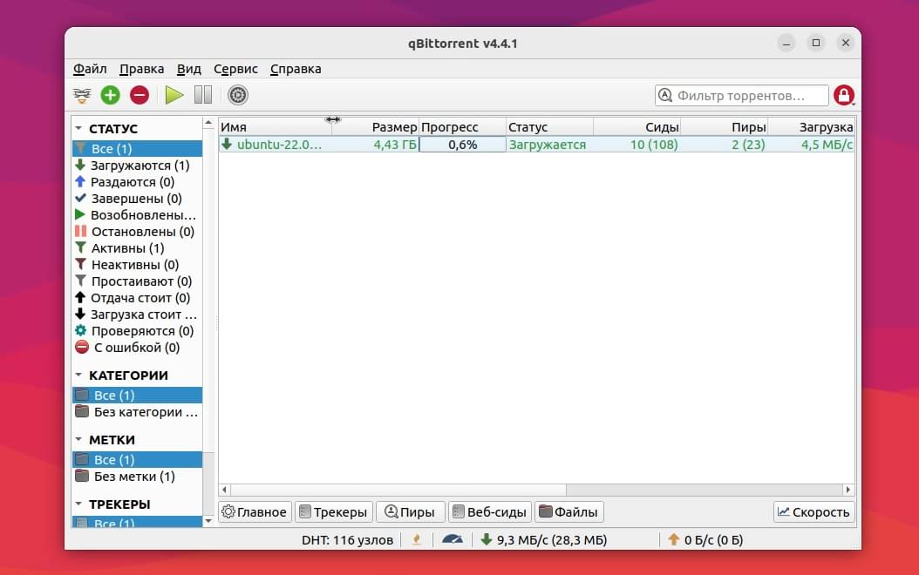Filter by Загрузка стоит status

pos(137,315)
